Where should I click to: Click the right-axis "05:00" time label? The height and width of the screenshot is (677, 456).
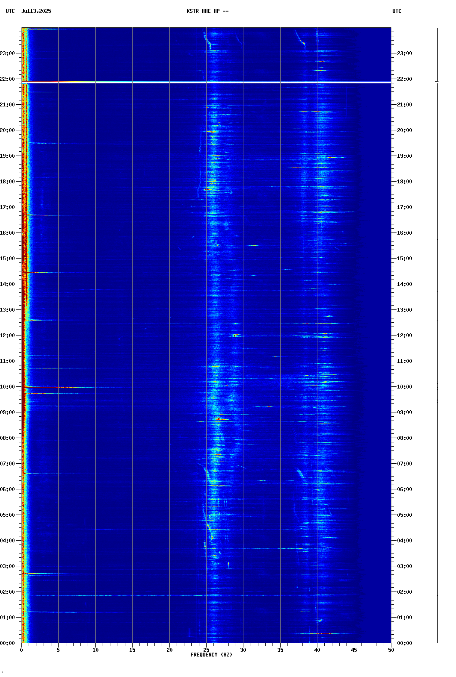[x=405, y=515]
